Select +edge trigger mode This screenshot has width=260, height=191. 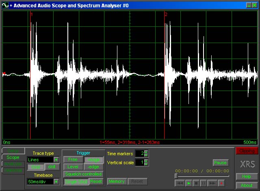(x=94, y=159)
